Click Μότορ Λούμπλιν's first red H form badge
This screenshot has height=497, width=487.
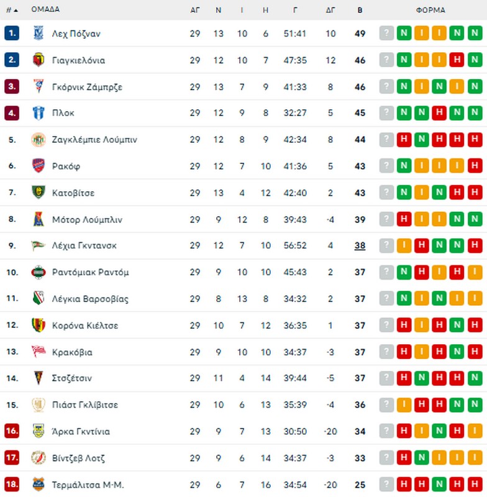[404, 219]
